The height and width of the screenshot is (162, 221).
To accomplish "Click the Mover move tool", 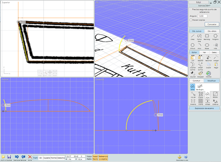I will click(x=193, y=95).
